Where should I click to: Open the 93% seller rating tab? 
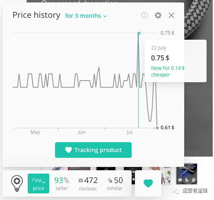click(x=62, y=183)
